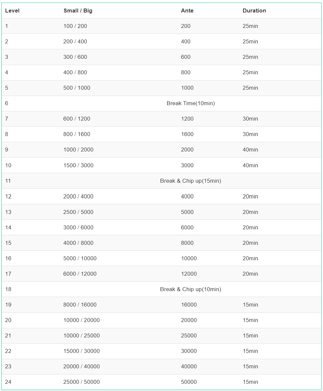
Task: Click the 40min duration on level 9
Action: (x=250, y=149)
